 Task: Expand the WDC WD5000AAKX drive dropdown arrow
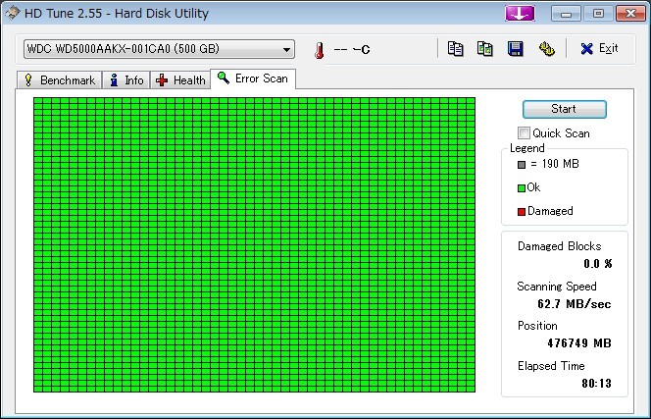point(286,49)
